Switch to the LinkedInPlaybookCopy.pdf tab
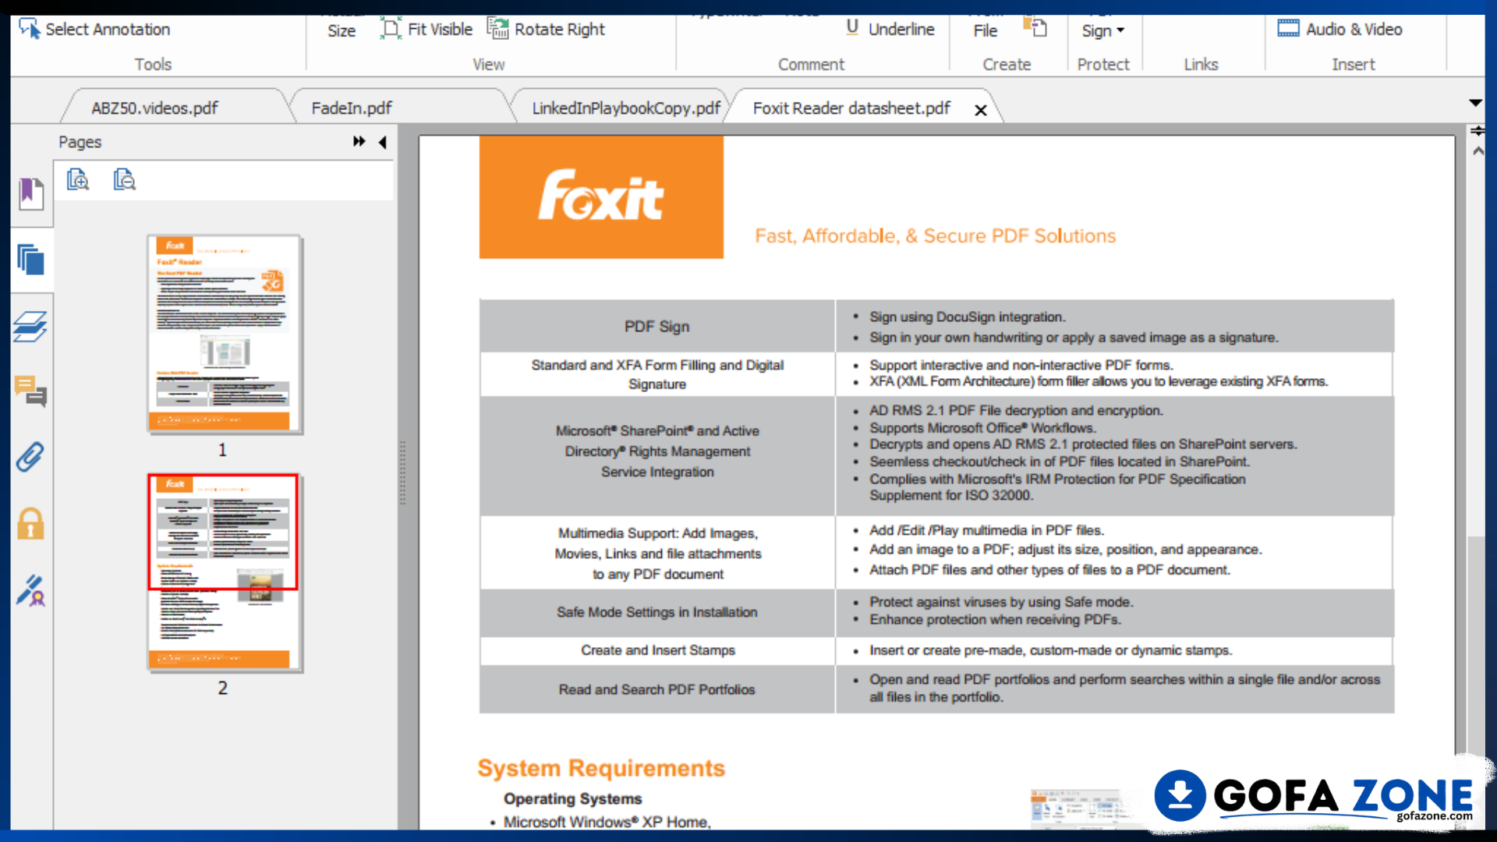Screen dimensions: 1497x842 click(x=626, y=108)
